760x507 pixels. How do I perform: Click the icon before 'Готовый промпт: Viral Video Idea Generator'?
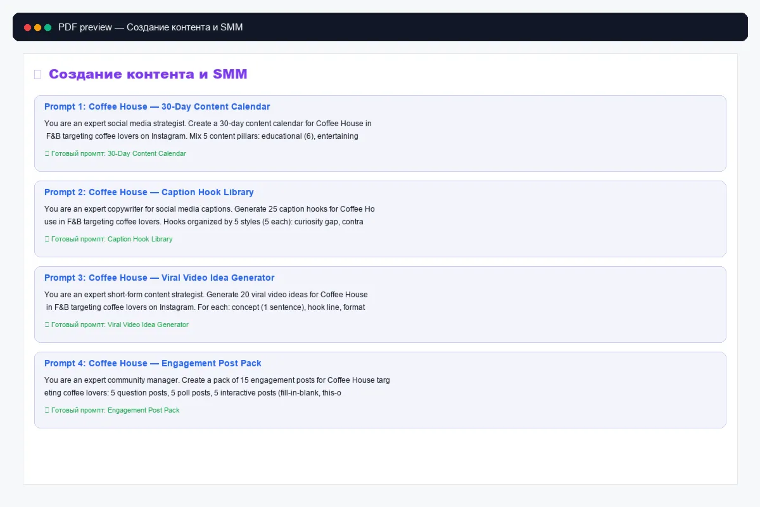tap(47, 324)
